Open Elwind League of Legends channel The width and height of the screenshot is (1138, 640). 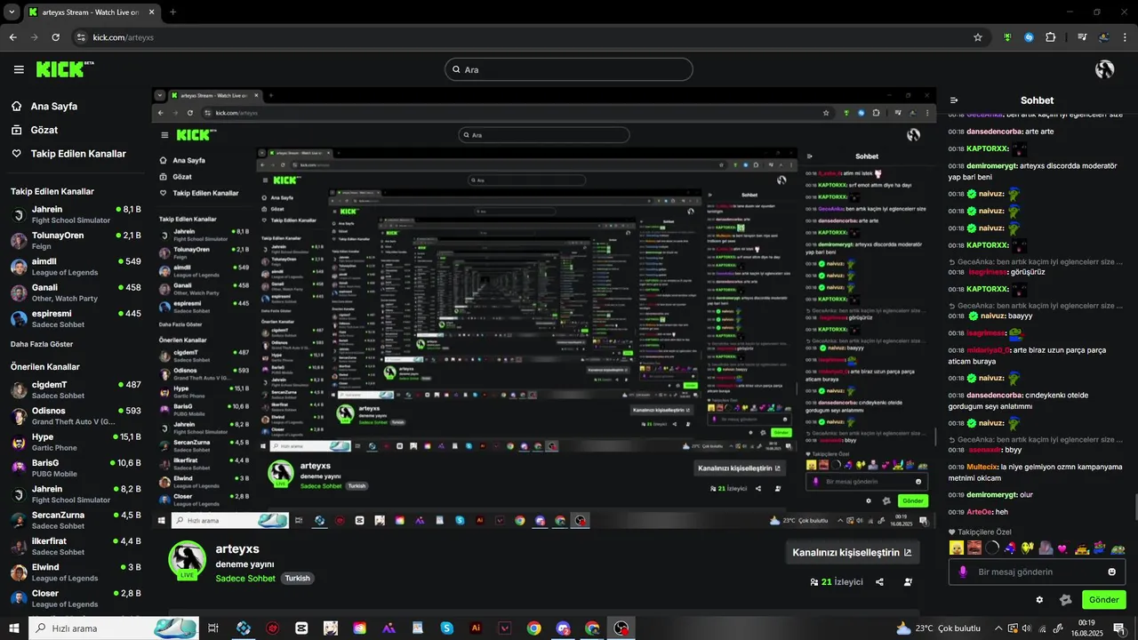pyautogui.click(x=76, y=572)
